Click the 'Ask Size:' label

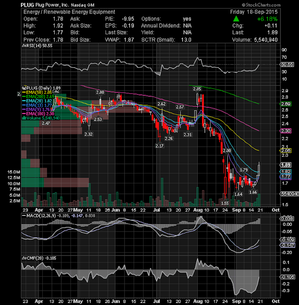[x=81, y=26]
